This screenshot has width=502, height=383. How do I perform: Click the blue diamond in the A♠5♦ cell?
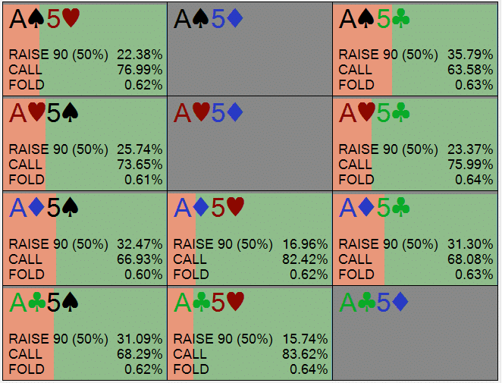point(236,18)
